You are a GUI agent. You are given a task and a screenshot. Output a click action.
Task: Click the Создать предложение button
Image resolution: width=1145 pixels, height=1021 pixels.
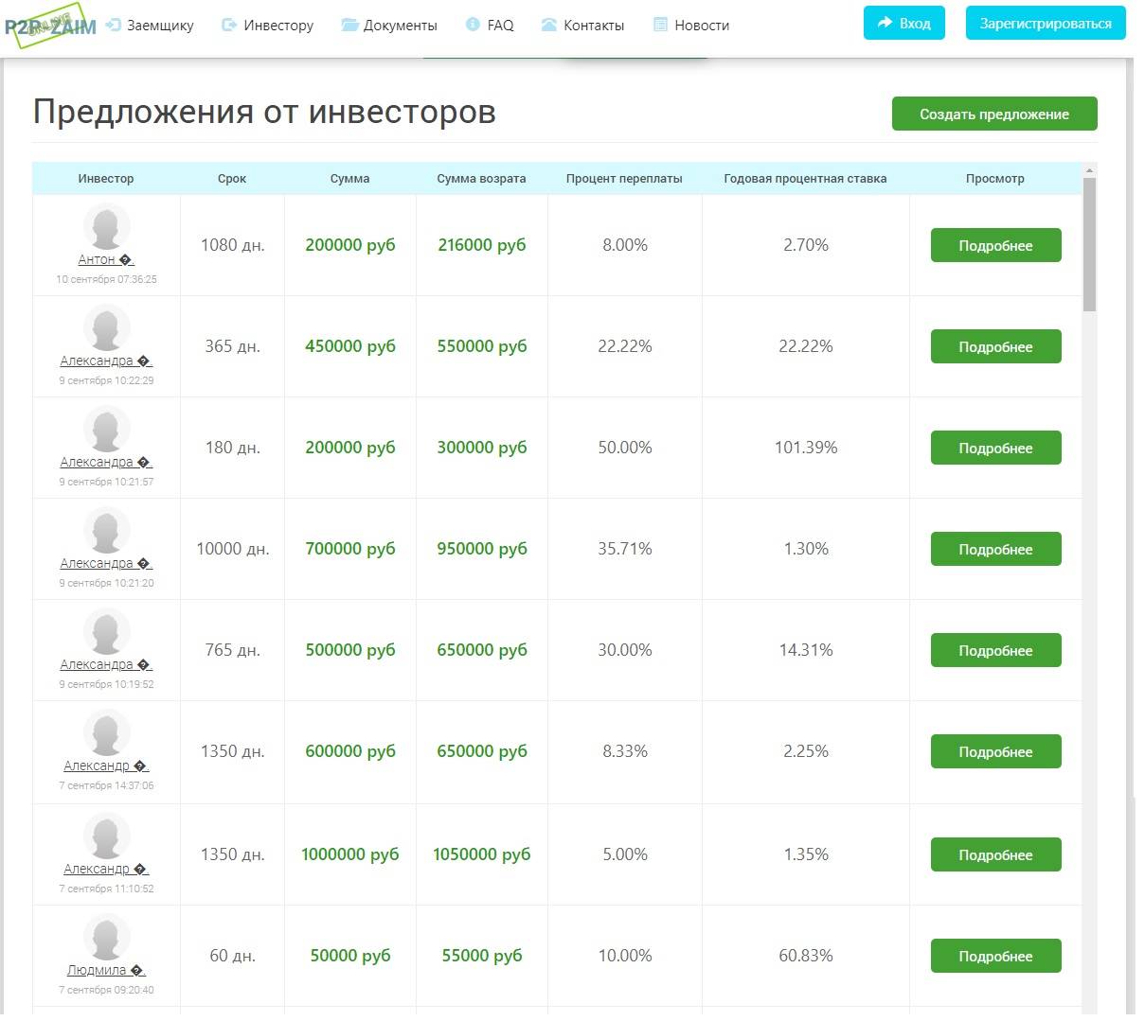(993, 114)
